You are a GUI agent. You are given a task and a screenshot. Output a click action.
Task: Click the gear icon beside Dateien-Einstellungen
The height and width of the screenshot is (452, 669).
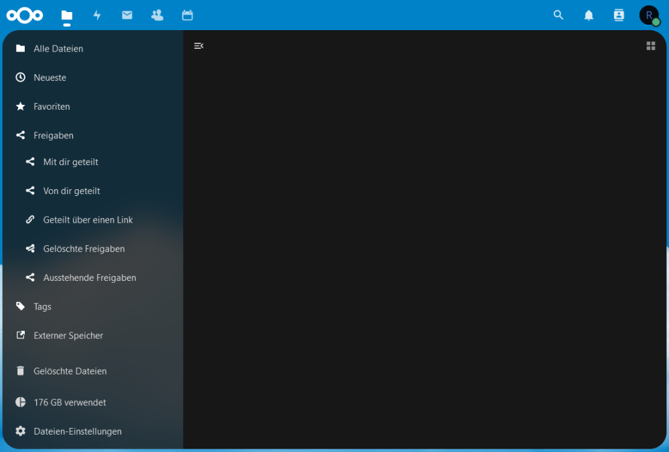click(21, 431)
